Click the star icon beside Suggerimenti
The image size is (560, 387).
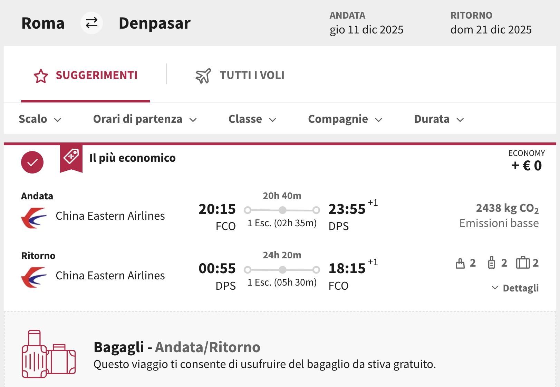click(x=40, y=76)
